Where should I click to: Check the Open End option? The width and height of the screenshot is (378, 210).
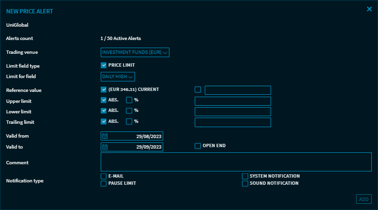pyautogui.click(x=198, y=146)
